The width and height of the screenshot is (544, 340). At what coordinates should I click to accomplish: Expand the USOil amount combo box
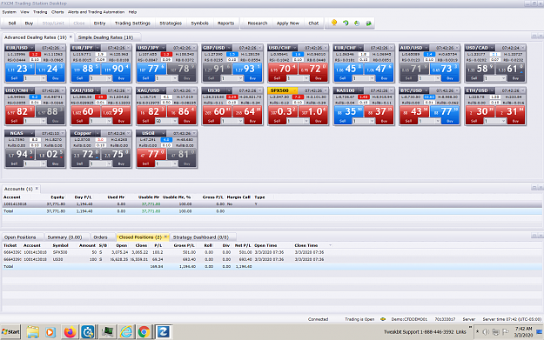click(175, 163)
